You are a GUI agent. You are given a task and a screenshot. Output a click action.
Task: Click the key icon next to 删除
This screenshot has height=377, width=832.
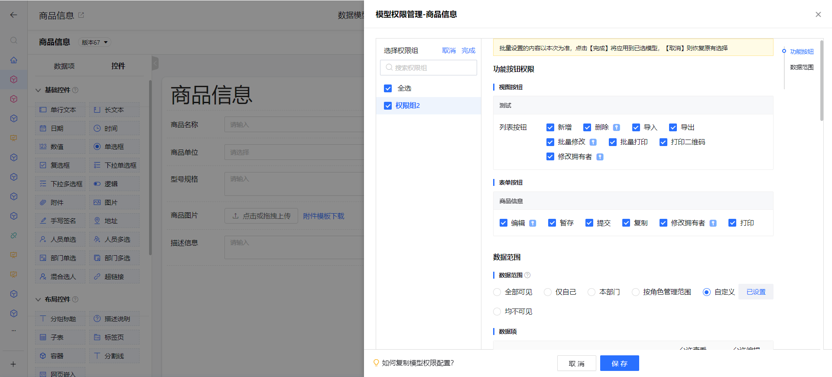coord(616,127)
